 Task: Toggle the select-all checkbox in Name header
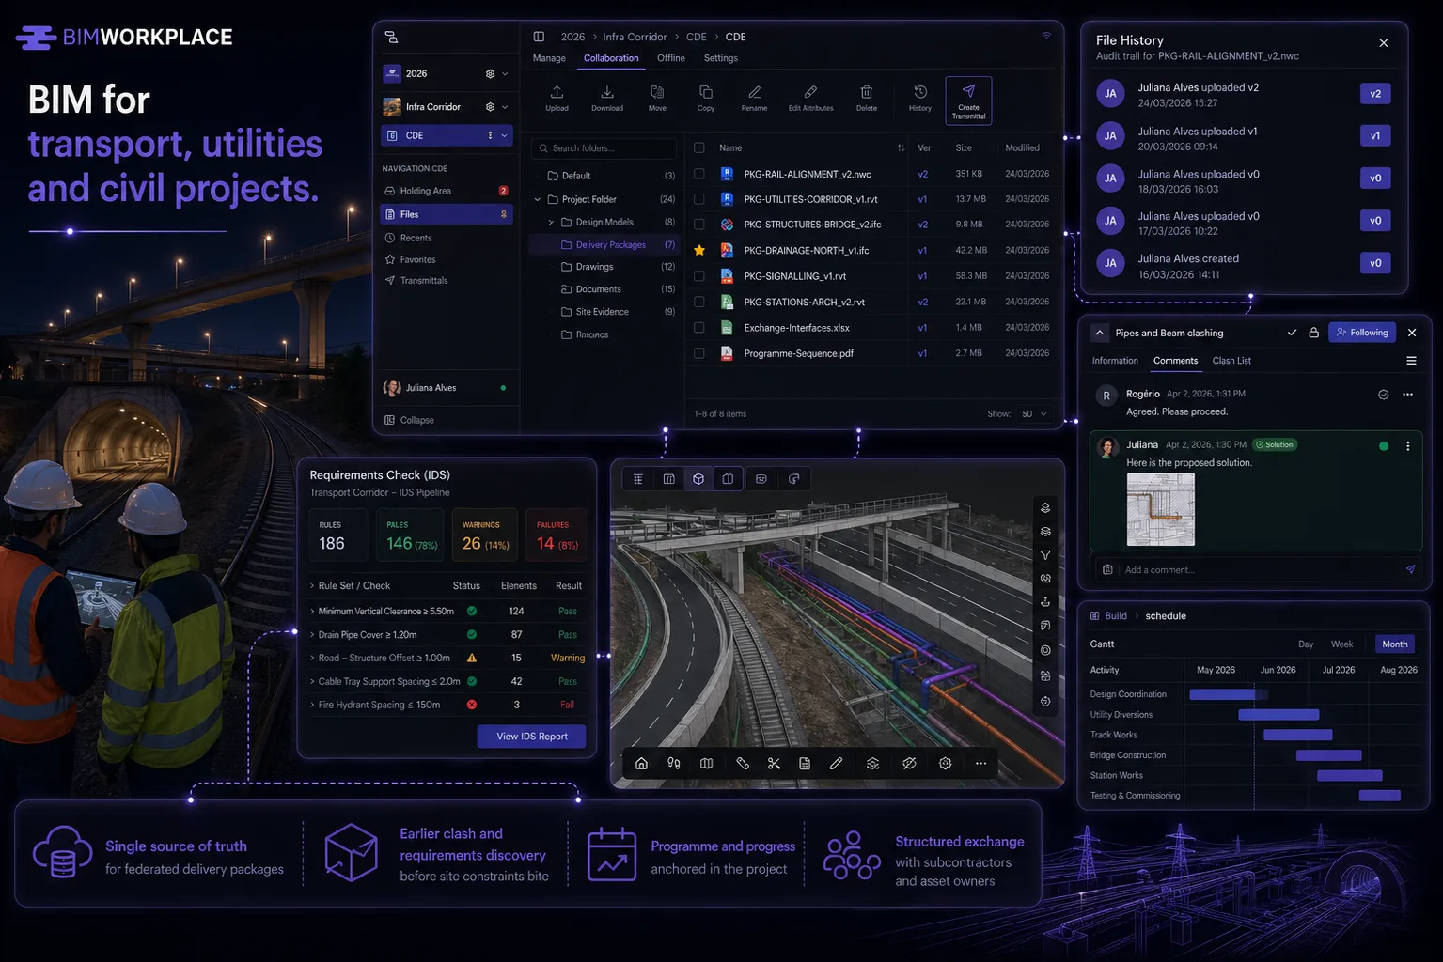pyautogui.click(x=699, y=147)
